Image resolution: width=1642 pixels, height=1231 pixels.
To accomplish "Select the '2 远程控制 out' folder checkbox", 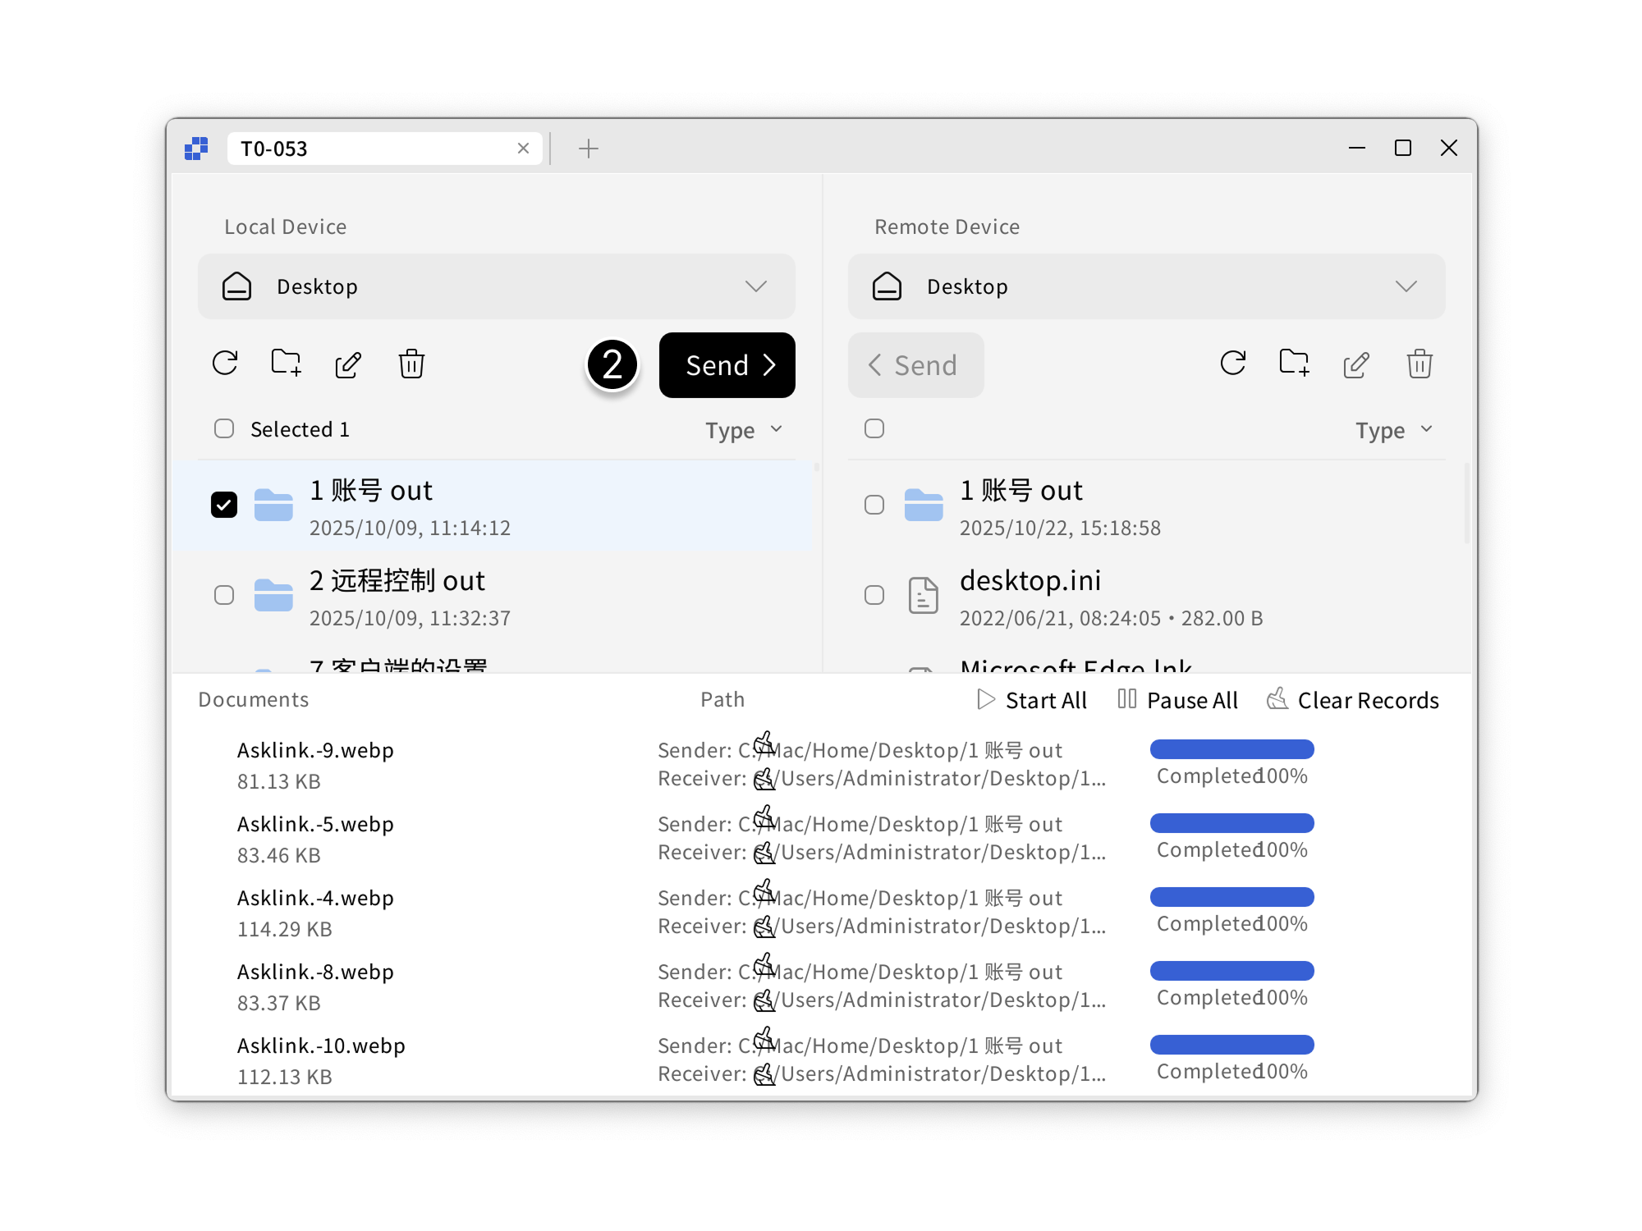I will [x=224, y=594].
